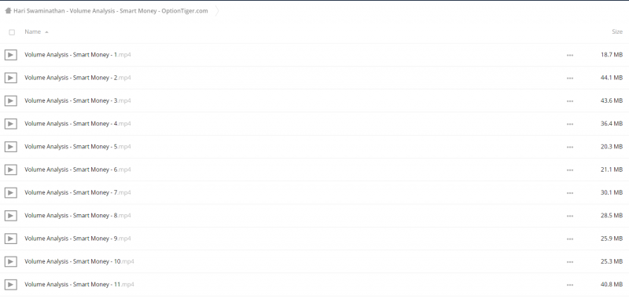Screen dimensions: 629x299
Task: Open more options for Smart Money - 5.mp4
Action: click(x=569, y=147)
